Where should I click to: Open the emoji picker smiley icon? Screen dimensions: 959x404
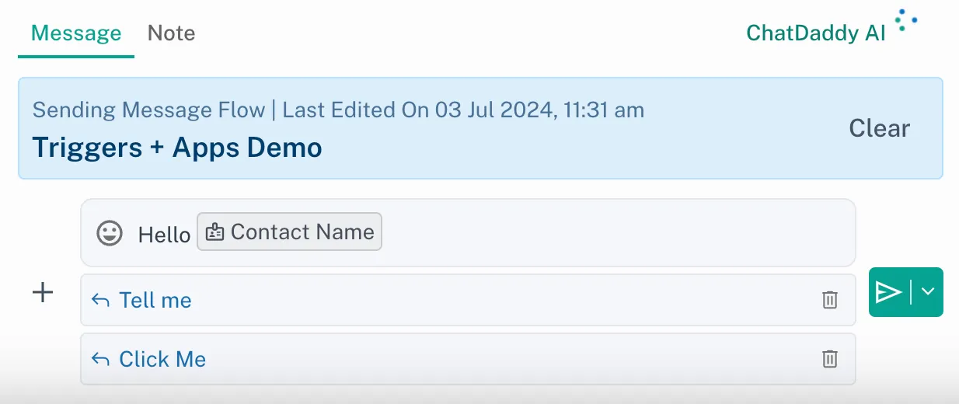(110, 233)
